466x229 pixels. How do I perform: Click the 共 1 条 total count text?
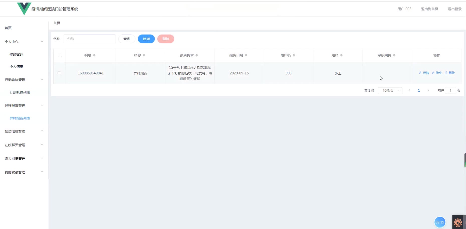(369, 90)
